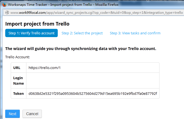The height and width of the screenshot is (119, 184).
Task: Open Step 3: View tasks and confirm
Action: [135, 33]
